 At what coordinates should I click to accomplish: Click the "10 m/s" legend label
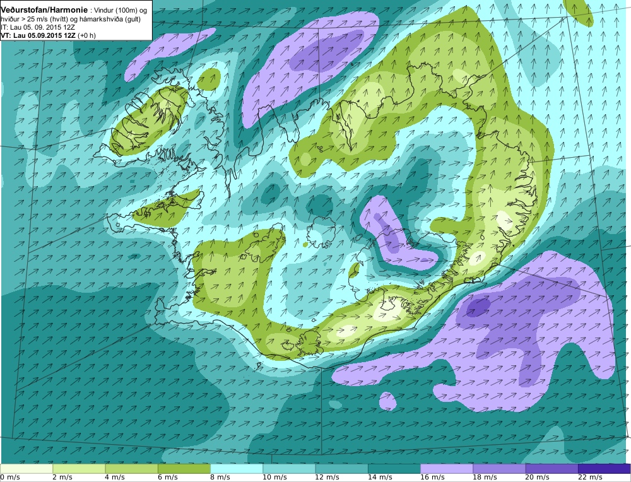point(275,478)
